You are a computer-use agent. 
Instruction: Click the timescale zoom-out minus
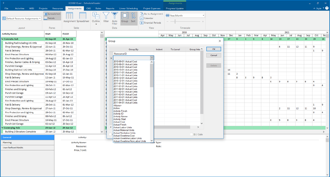(168, 21)
